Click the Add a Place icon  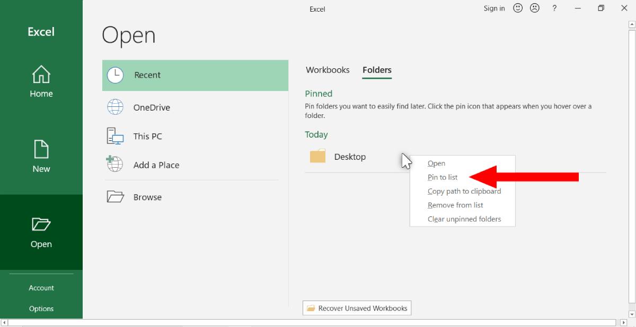(114, 164)
